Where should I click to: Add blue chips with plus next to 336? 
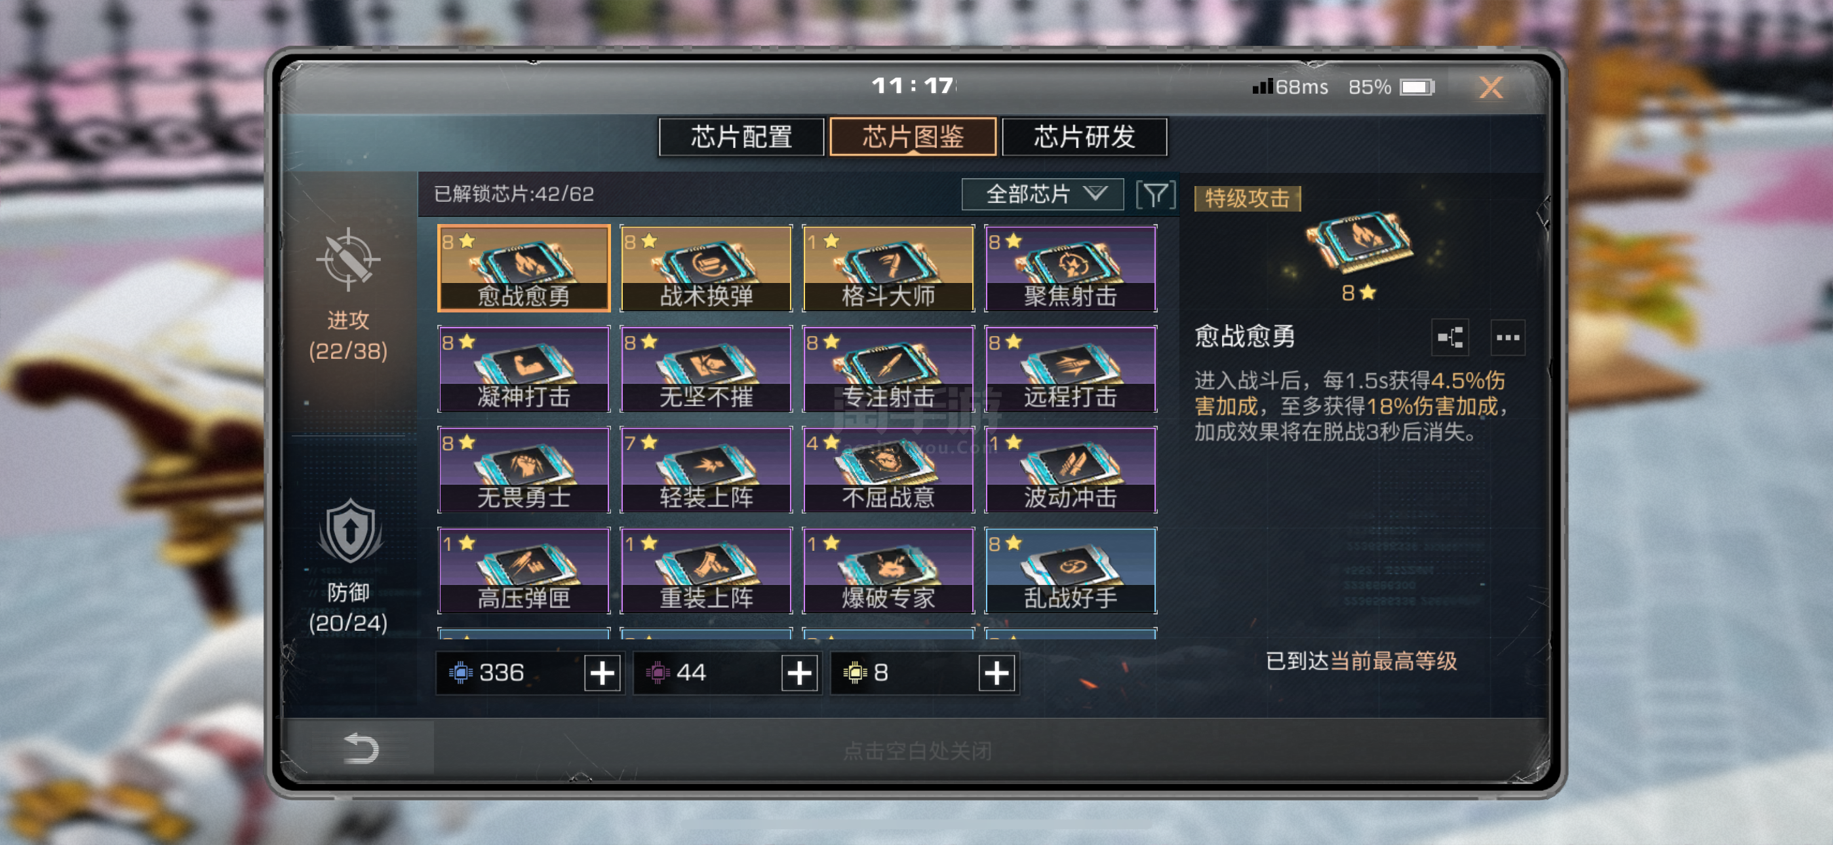[x=602, y=672]
